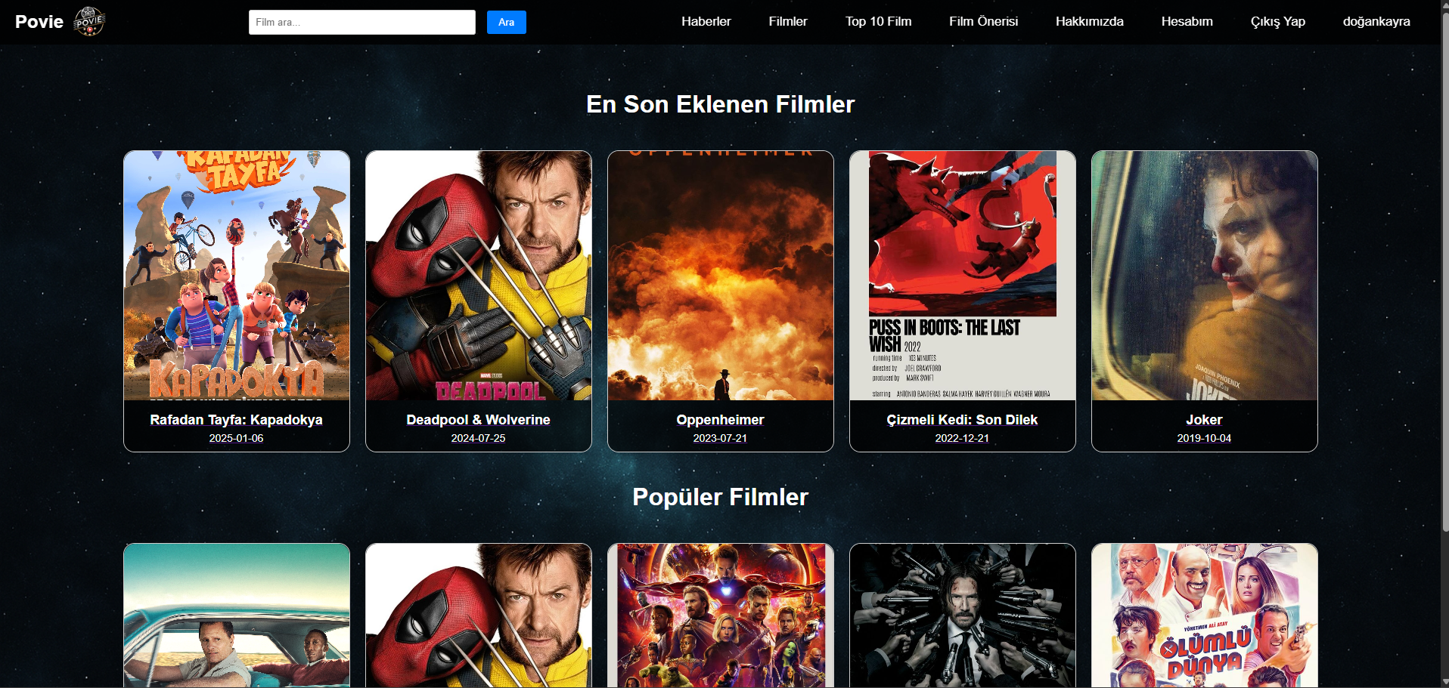This screenshot has width=1449, height=688.
Task: Open the Joker movie poster
Action: [1203, 276]
